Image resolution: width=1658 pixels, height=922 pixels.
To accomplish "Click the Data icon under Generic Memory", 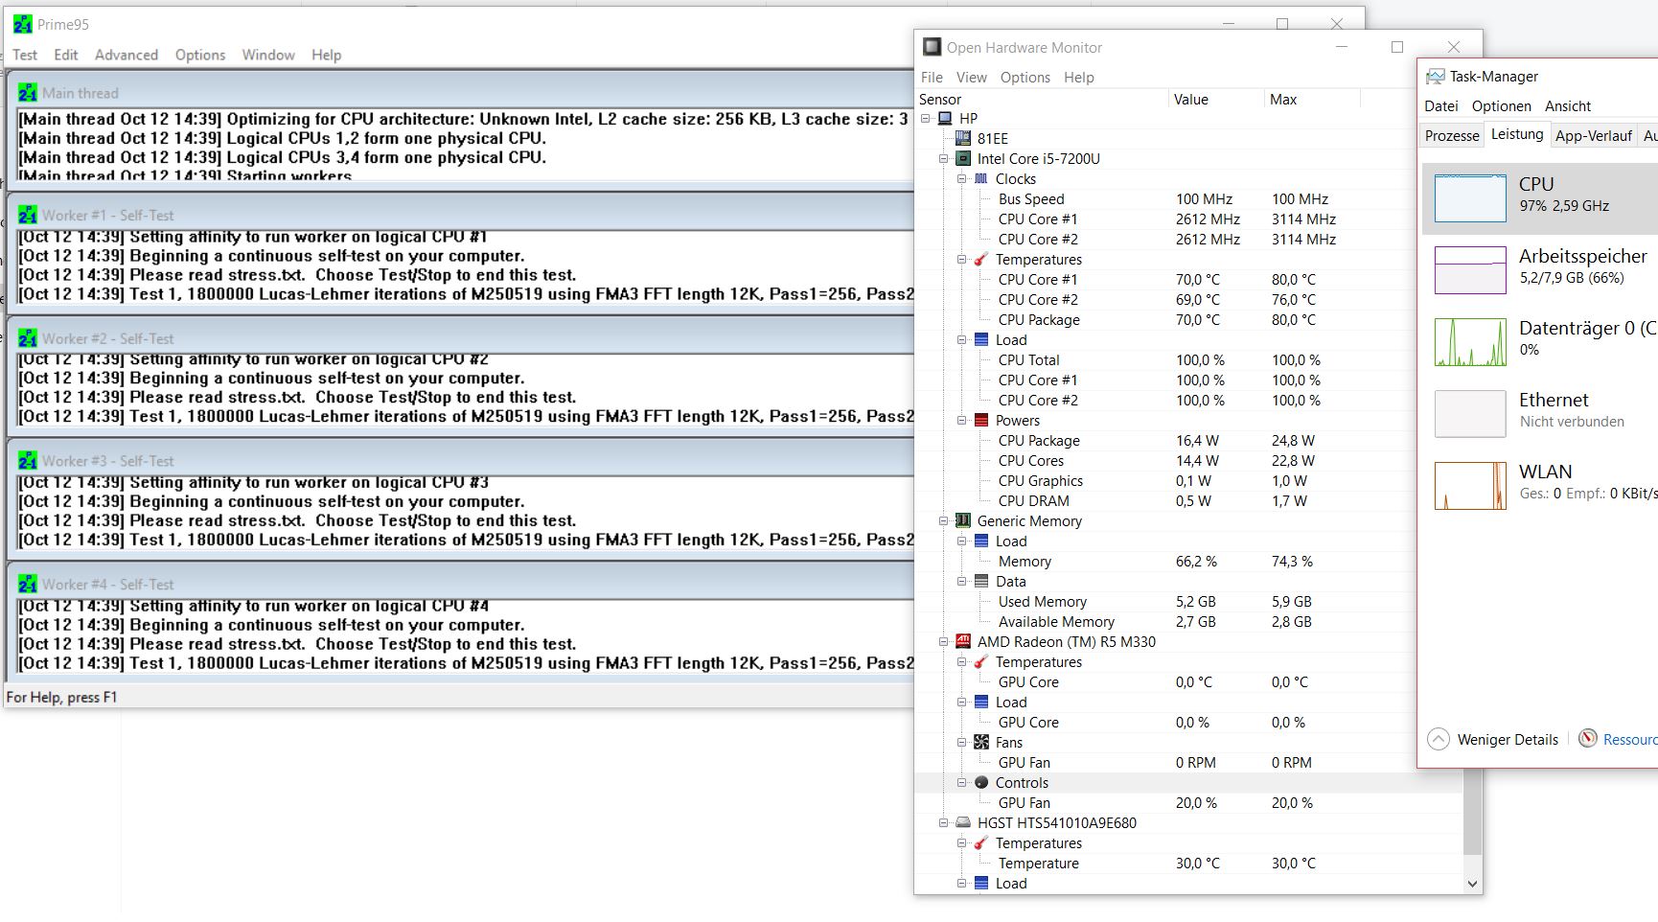I will pyautogui.click(x=981, y=582).
